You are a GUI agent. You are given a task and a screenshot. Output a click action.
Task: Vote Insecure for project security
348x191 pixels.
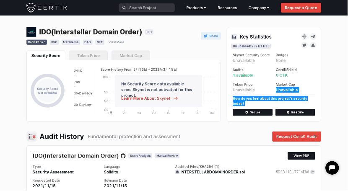click(x=295, y=112)
